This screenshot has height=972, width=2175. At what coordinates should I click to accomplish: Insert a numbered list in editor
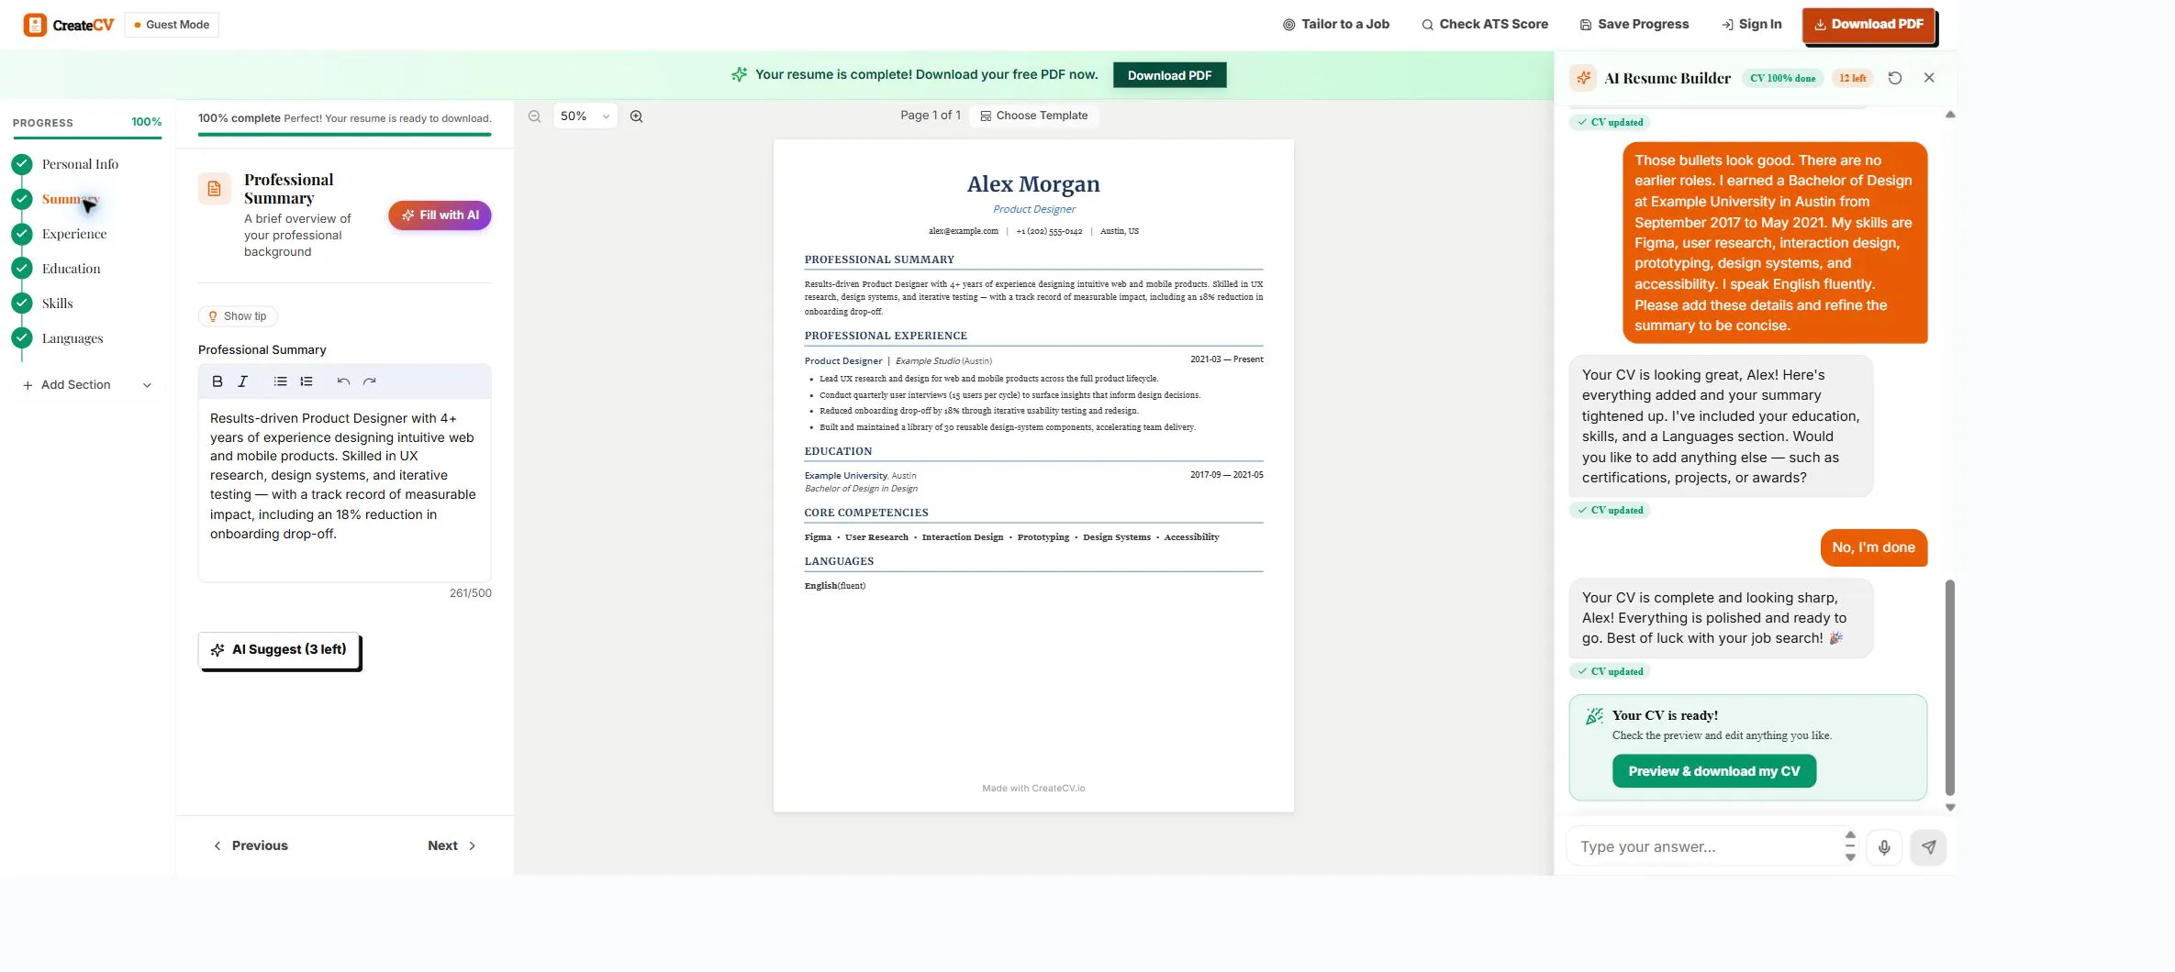point(307,381)
